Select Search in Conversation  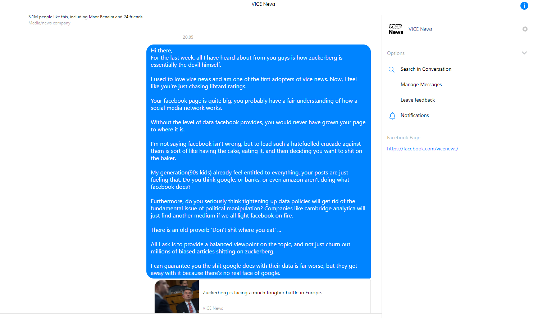click(426, 69)
